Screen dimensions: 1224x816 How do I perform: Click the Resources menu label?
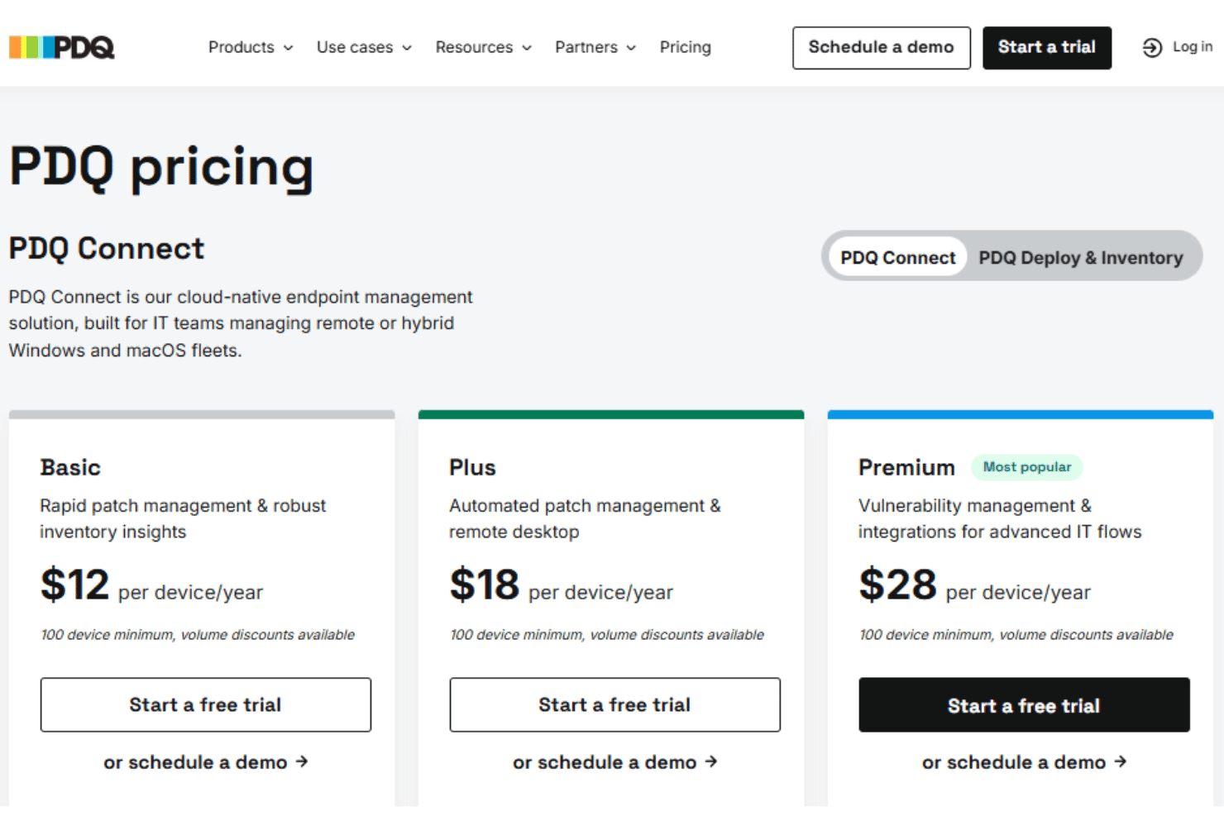tap(474, 47)
